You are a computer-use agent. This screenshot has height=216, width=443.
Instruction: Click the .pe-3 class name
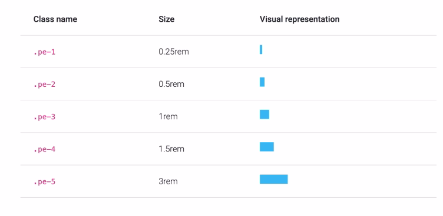point(44,117)
